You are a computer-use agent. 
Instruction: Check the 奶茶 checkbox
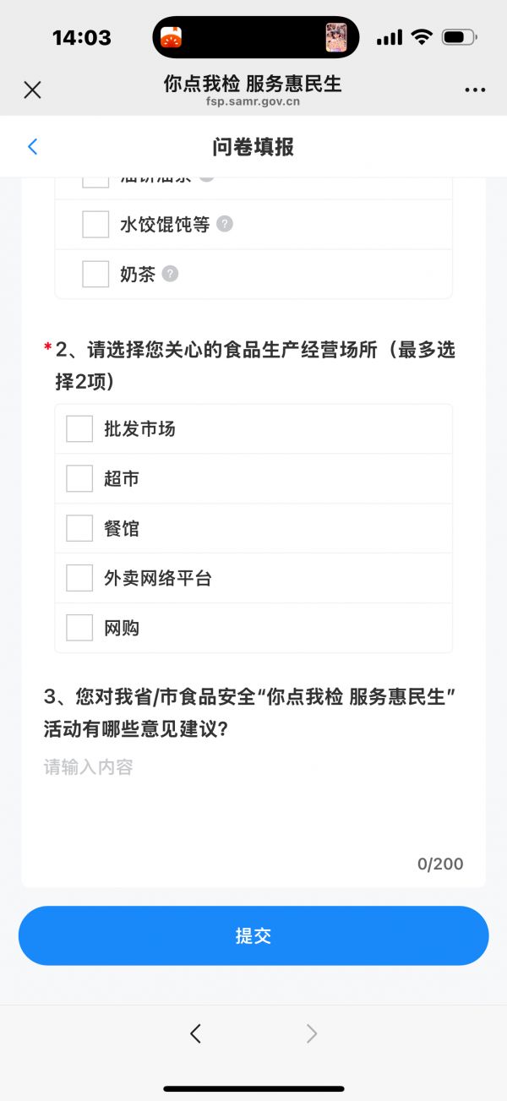click(95, 275)
